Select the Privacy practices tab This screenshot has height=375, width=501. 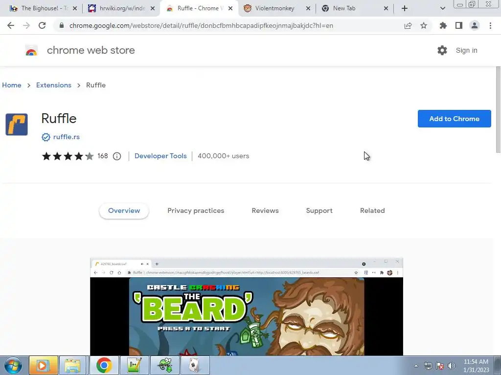tap(196, 210)
